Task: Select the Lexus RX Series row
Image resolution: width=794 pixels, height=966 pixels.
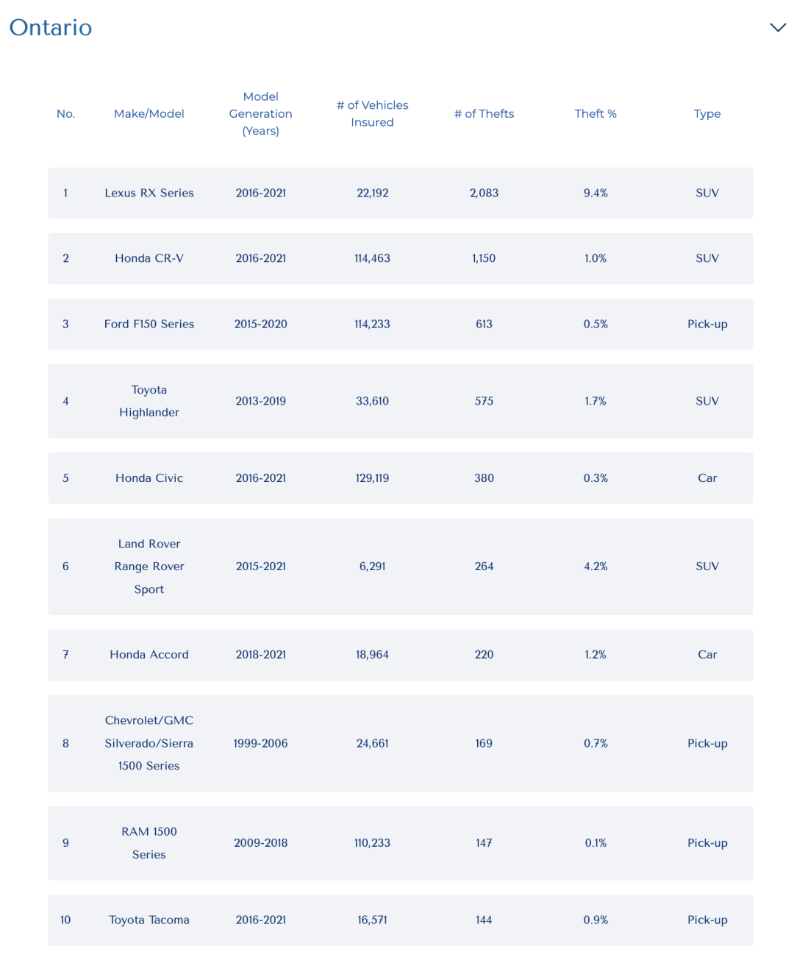Action: [401, 193]
